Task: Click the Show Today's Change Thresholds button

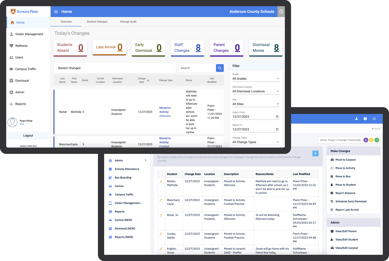Action: [340, 140]
